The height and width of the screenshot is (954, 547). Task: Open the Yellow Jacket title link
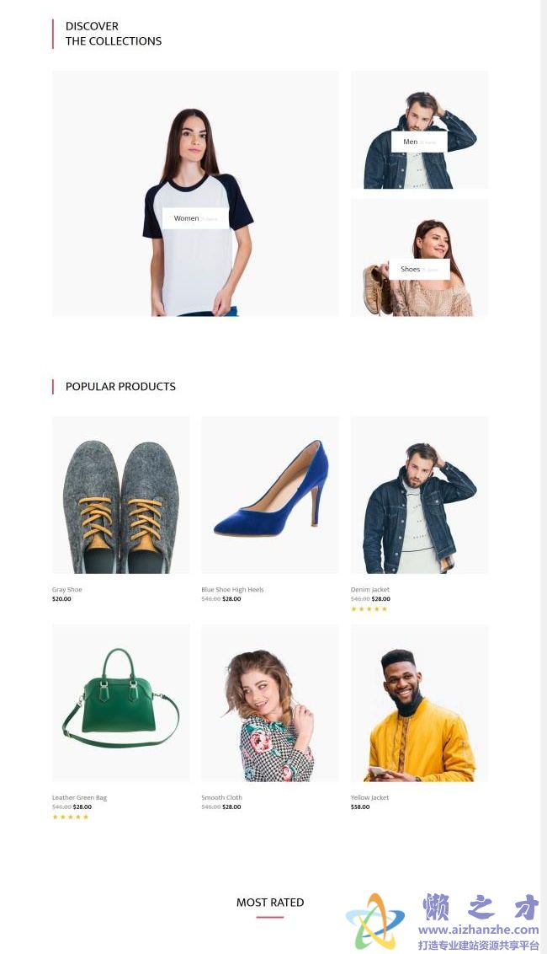[x=369, y=797]
